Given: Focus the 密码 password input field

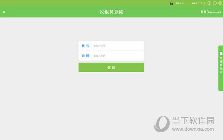Looking at the screenshot, I should 111,55.
